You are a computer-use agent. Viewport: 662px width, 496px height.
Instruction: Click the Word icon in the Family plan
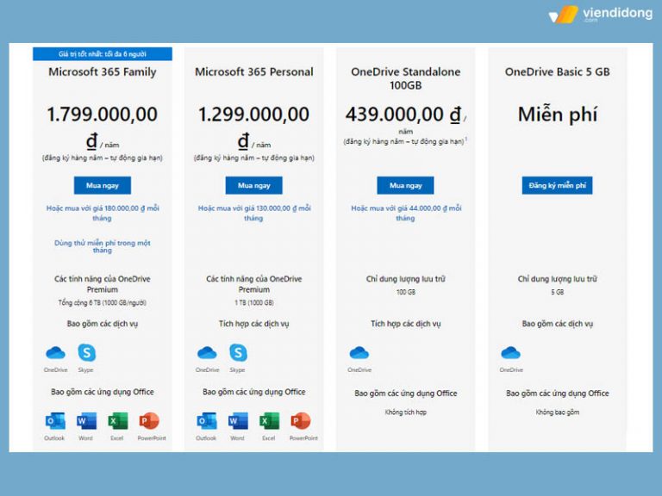coord(86,421)
